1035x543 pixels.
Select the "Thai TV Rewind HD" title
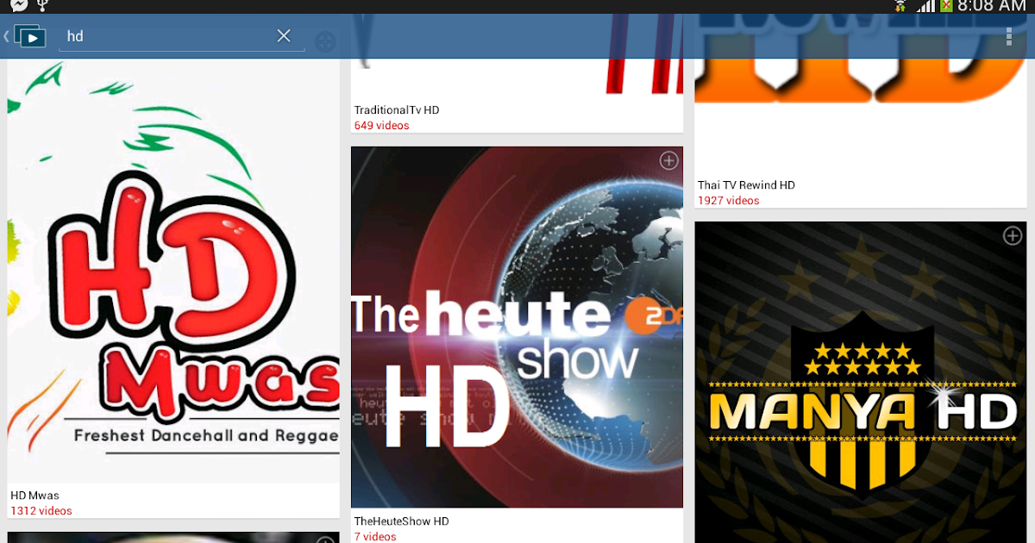click(746, 185)
